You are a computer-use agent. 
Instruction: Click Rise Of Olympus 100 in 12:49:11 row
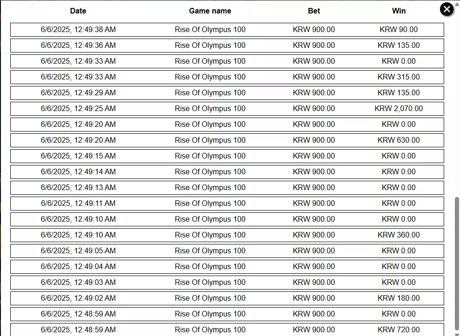tap(210, 204)
